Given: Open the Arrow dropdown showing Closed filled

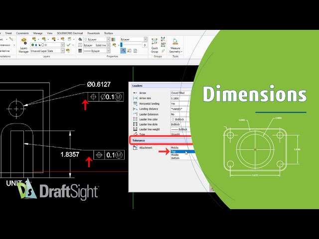Looking at the screenshot, I should [x=181, y=93].
